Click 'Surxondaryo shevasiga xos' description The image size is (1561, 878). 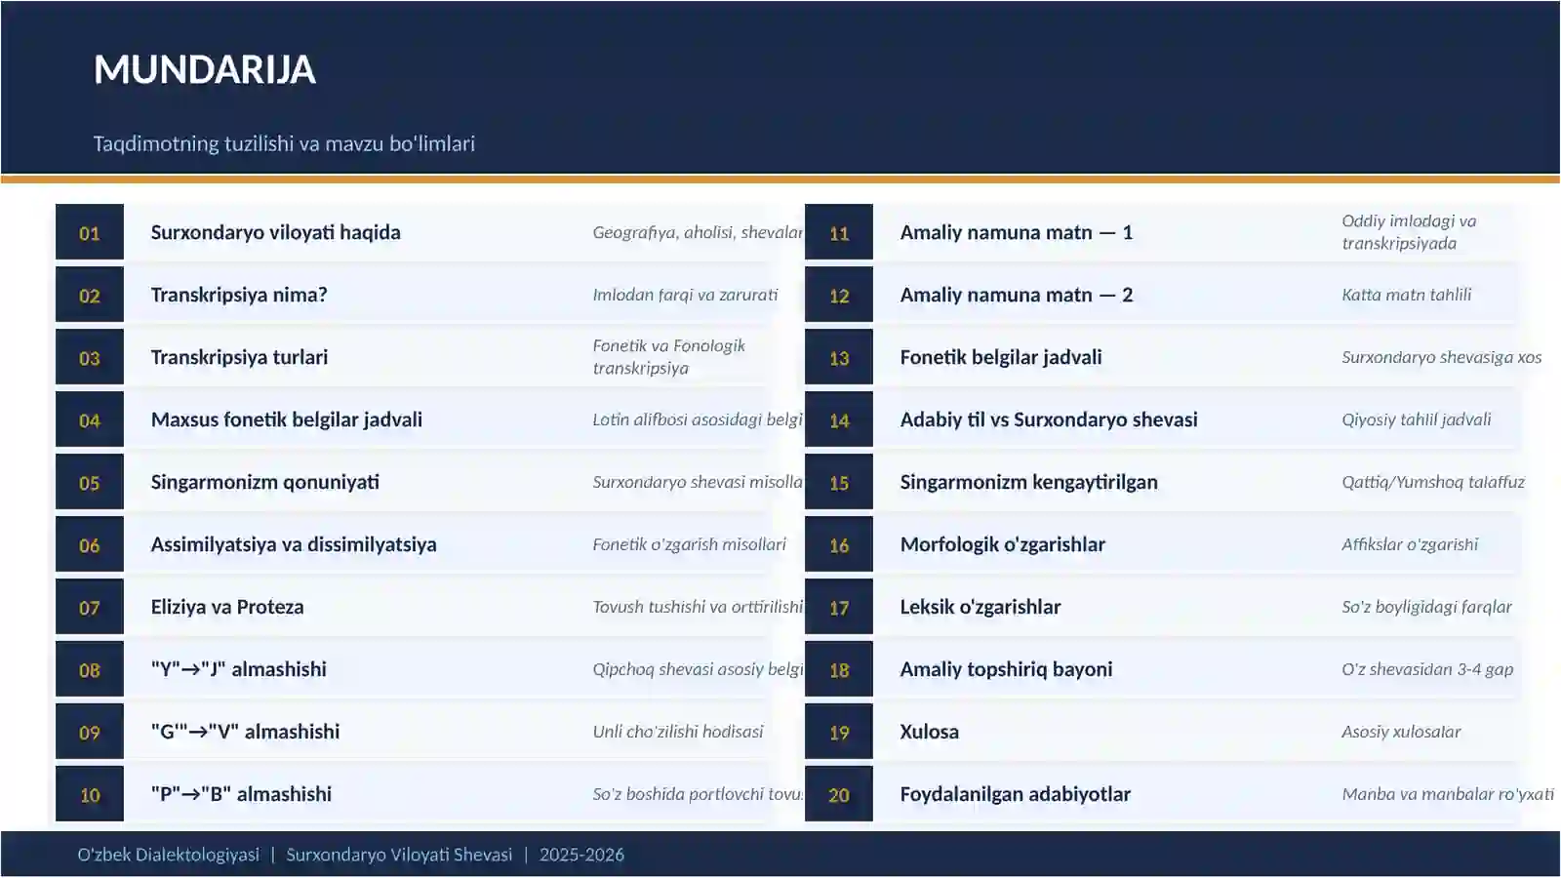click(x=1441, y=357)
